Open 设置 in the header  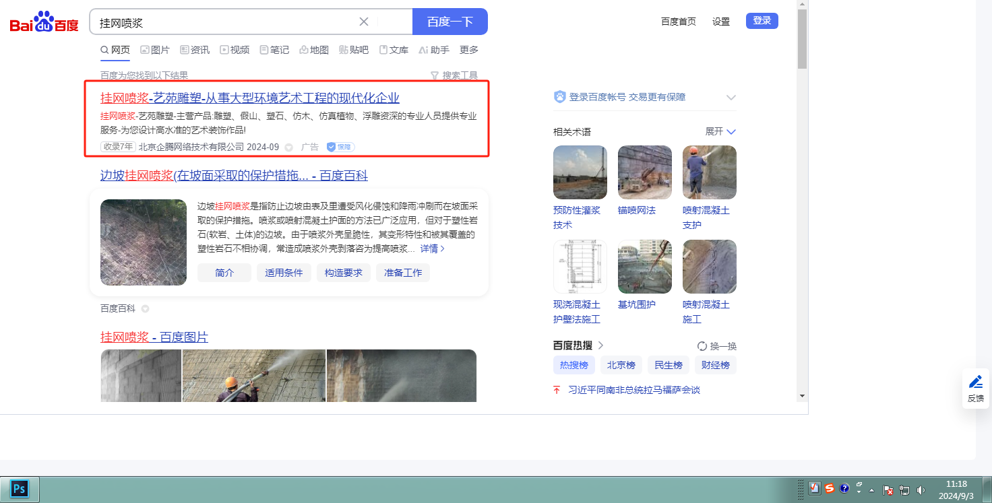point(721,22)
